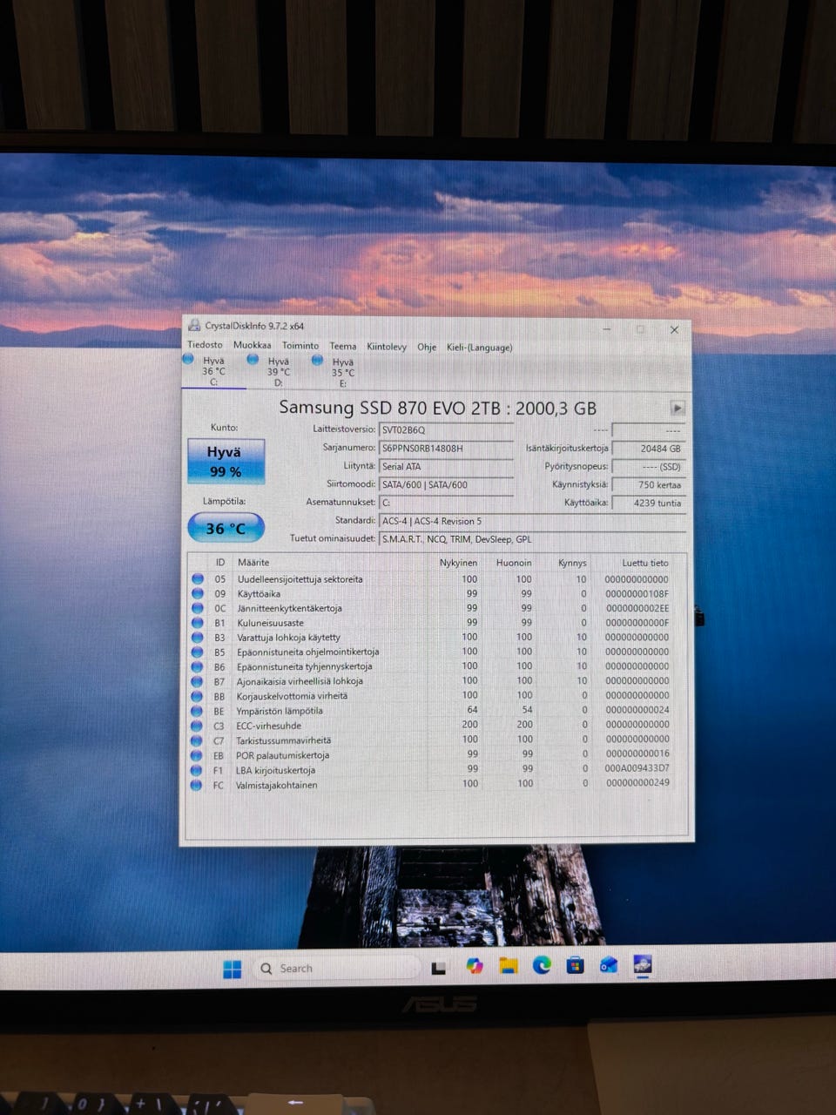Click status orb for C3 ECC-virhesuhde

point(197,726)
